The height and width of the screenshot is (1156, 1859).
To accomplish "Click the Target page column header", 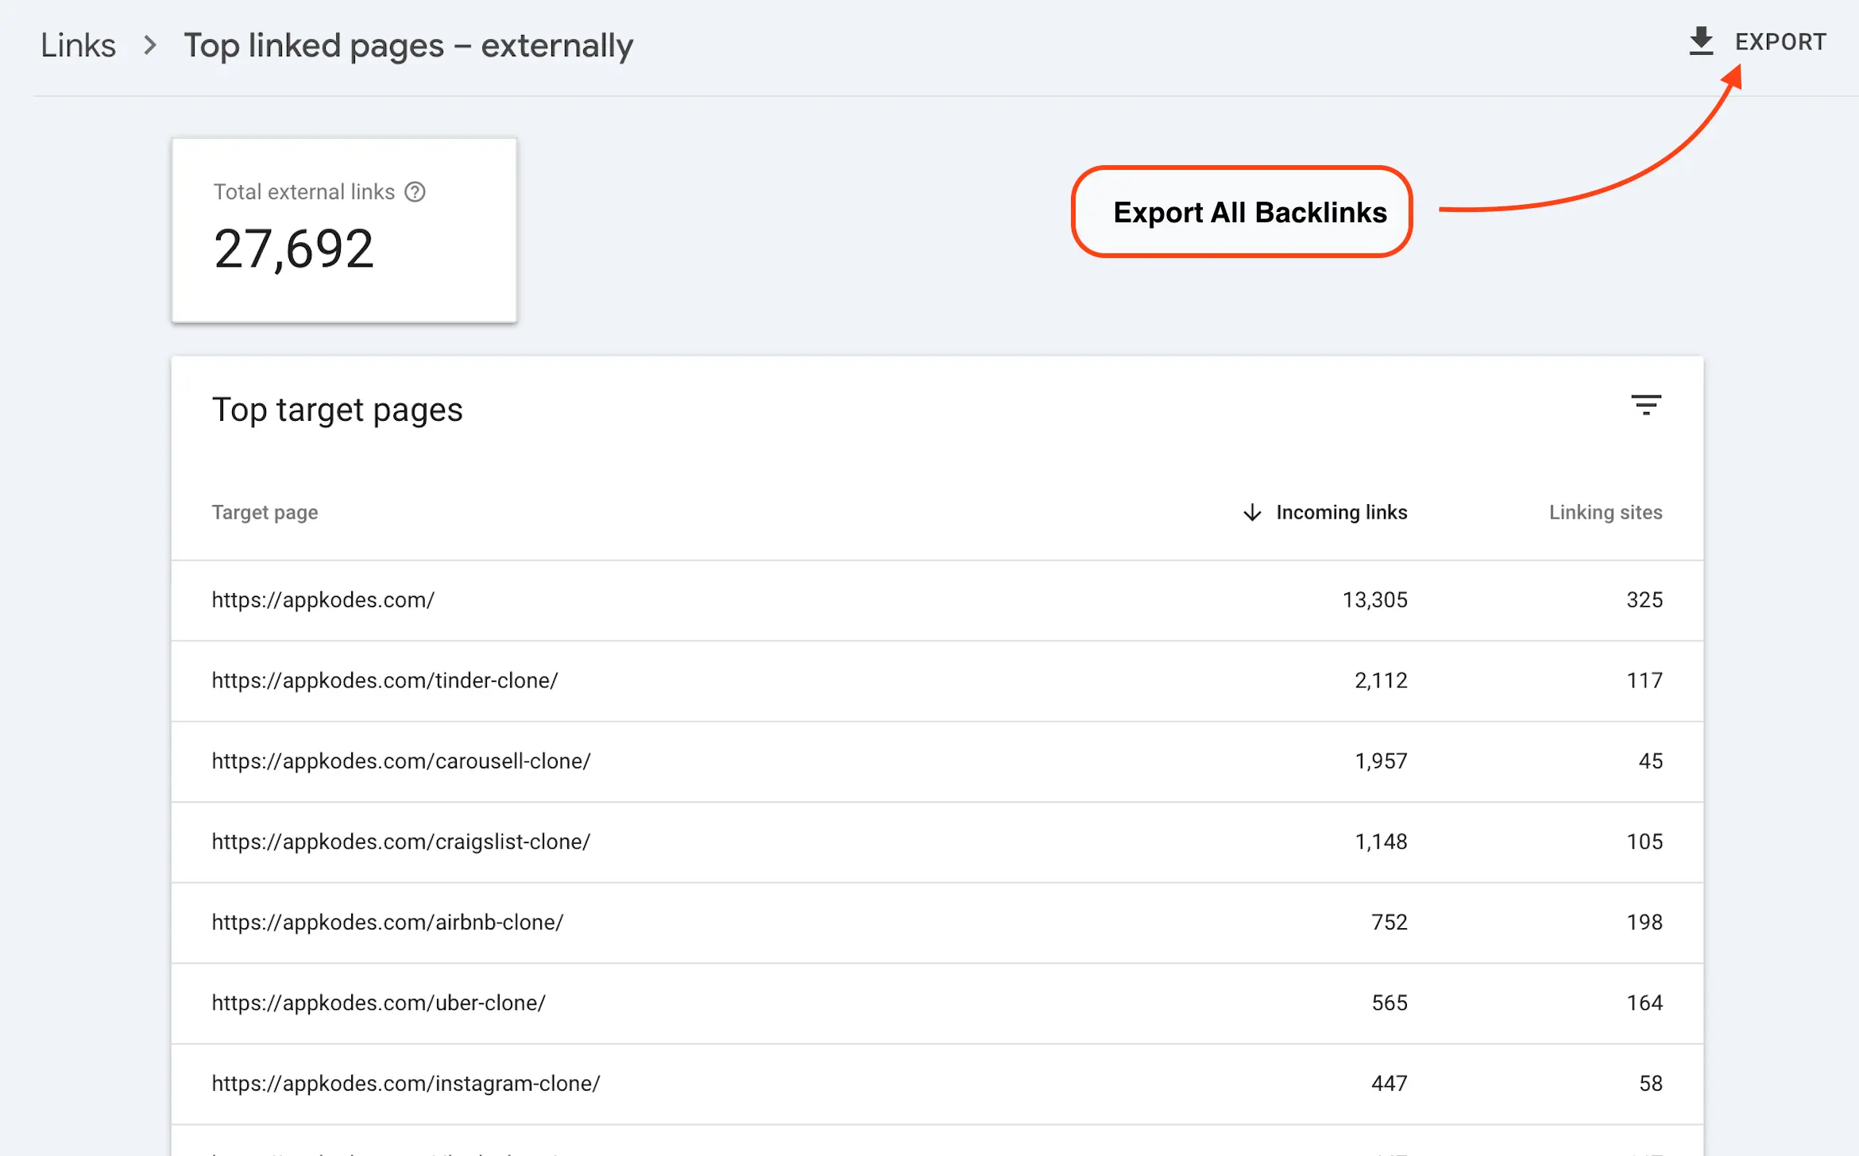I will click(x=265, y=513).
